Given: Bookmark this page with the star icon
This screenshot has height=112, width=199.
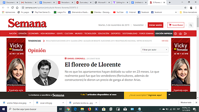Looking at the screenshot, I should coord(185,7).
